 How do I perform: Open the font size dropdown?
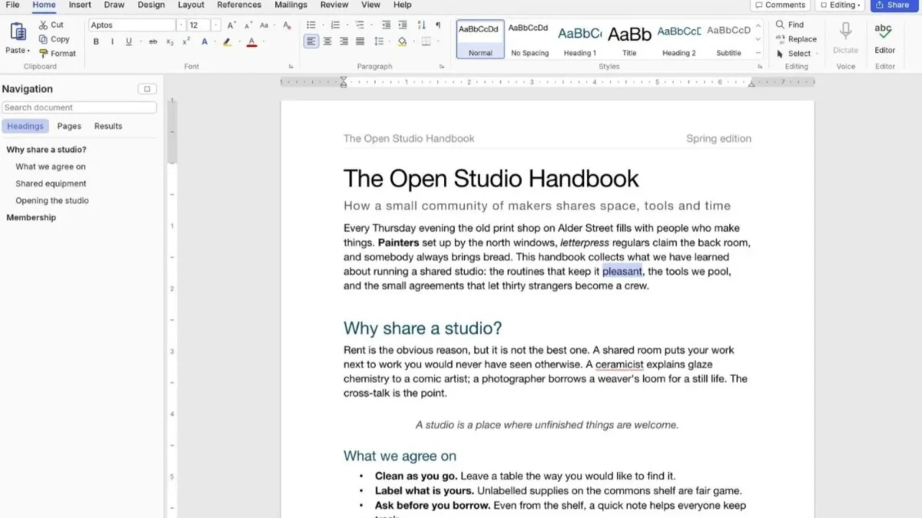217,25
